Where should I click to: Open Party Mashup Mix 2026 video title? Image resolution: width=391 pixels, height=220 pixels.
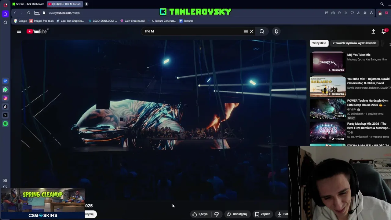368,126
